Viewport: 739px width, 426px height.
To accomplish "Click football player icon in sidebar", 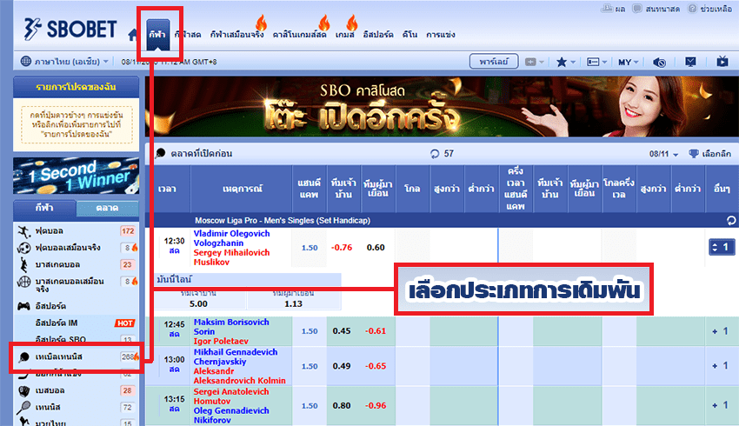I will 23,231.
